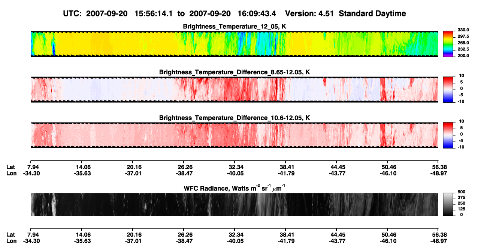This screenshot has width=487, height=249.
Task: Click the UTC time range title text
Action: click(x=235, y=13)
